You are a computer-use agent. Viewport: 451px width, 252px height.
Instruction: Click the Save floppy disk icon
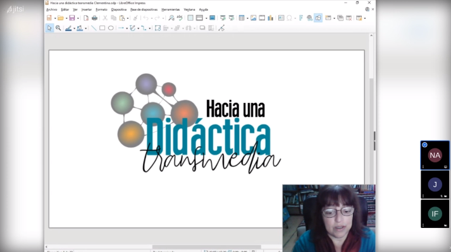(x=72, y=18)
